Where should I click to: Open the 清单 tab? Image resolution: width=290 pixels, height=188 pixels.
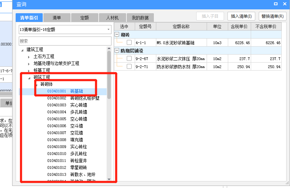click(x=57, y=18)
